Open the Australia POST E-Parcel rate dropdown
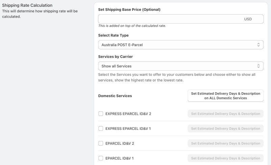Viewport: 271px width, 165px height. [181, 45]
